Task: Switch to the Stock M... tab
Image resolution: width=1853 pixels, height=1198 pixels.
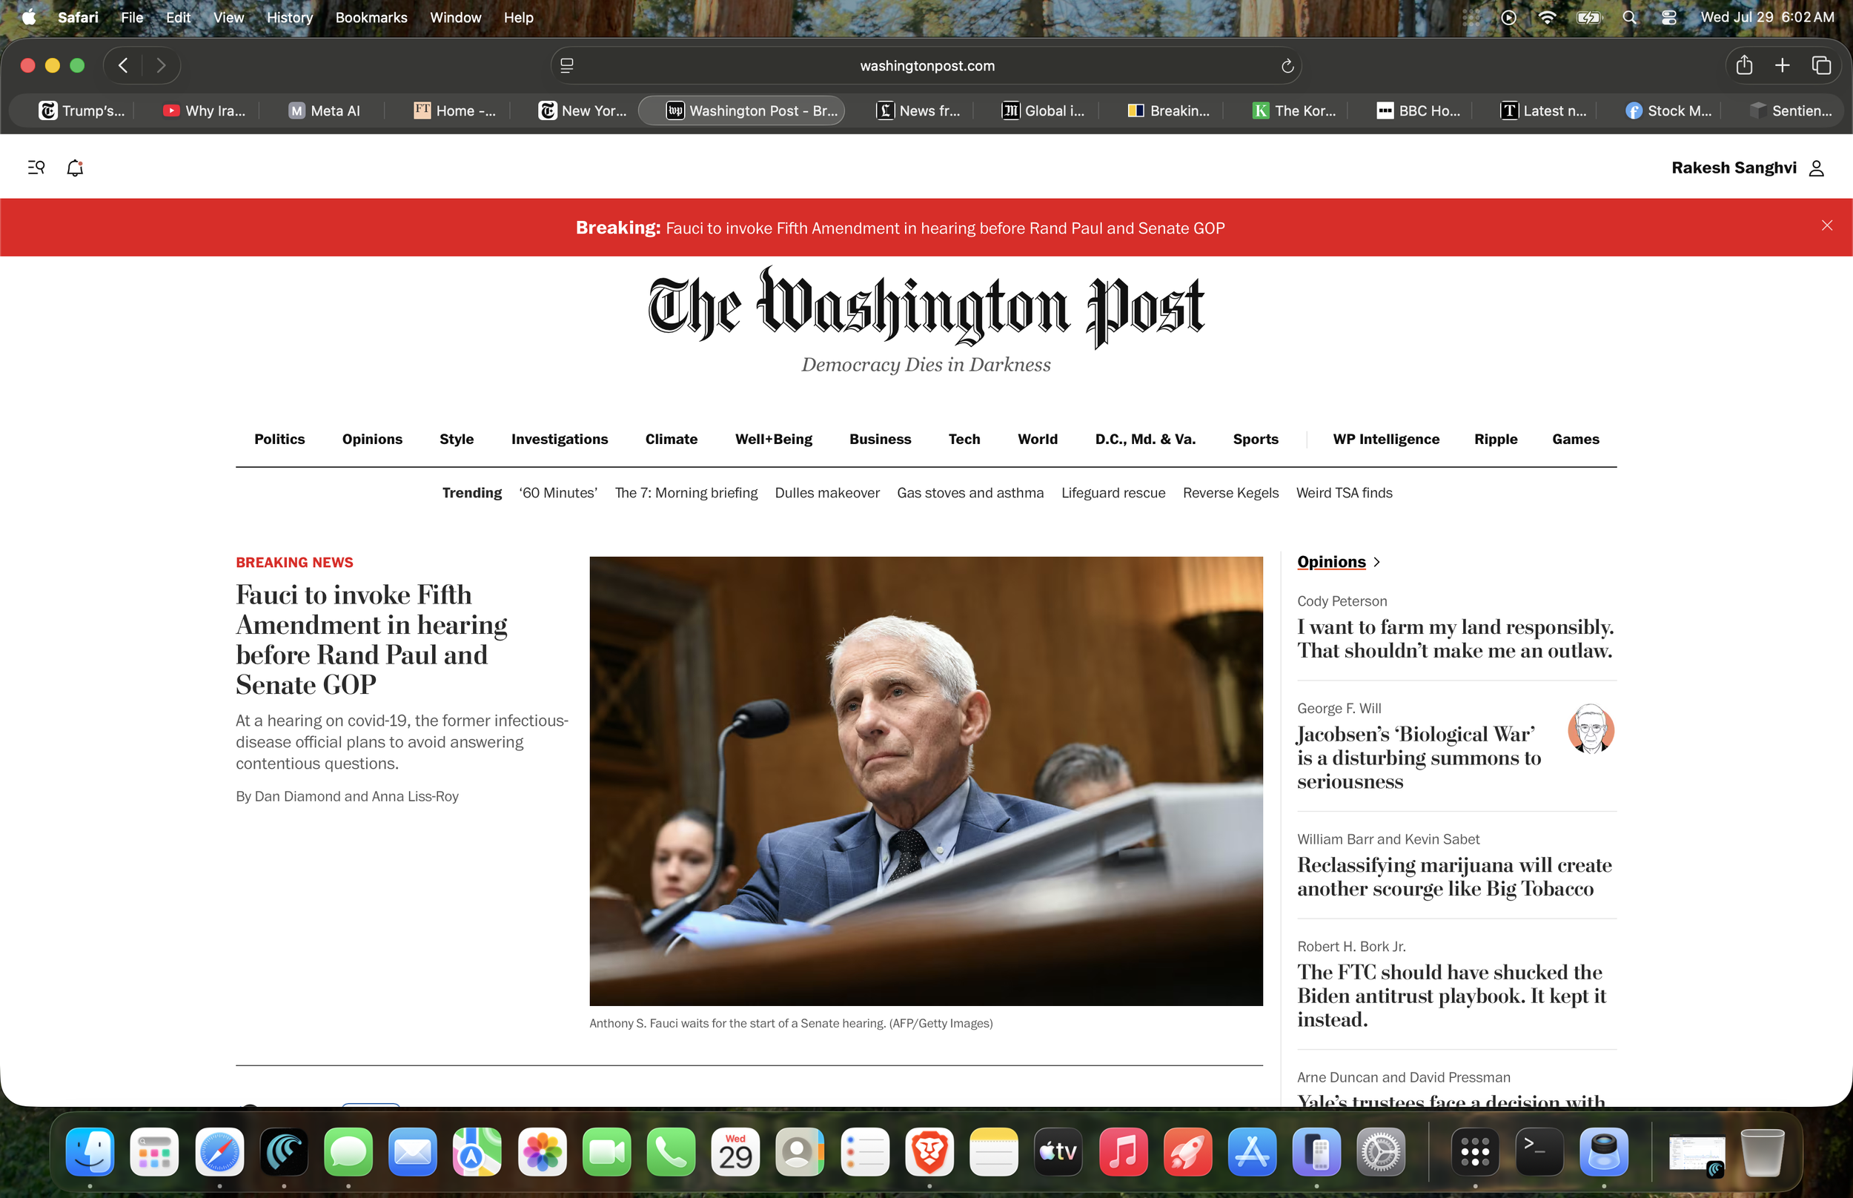Action: [1668, 110]
